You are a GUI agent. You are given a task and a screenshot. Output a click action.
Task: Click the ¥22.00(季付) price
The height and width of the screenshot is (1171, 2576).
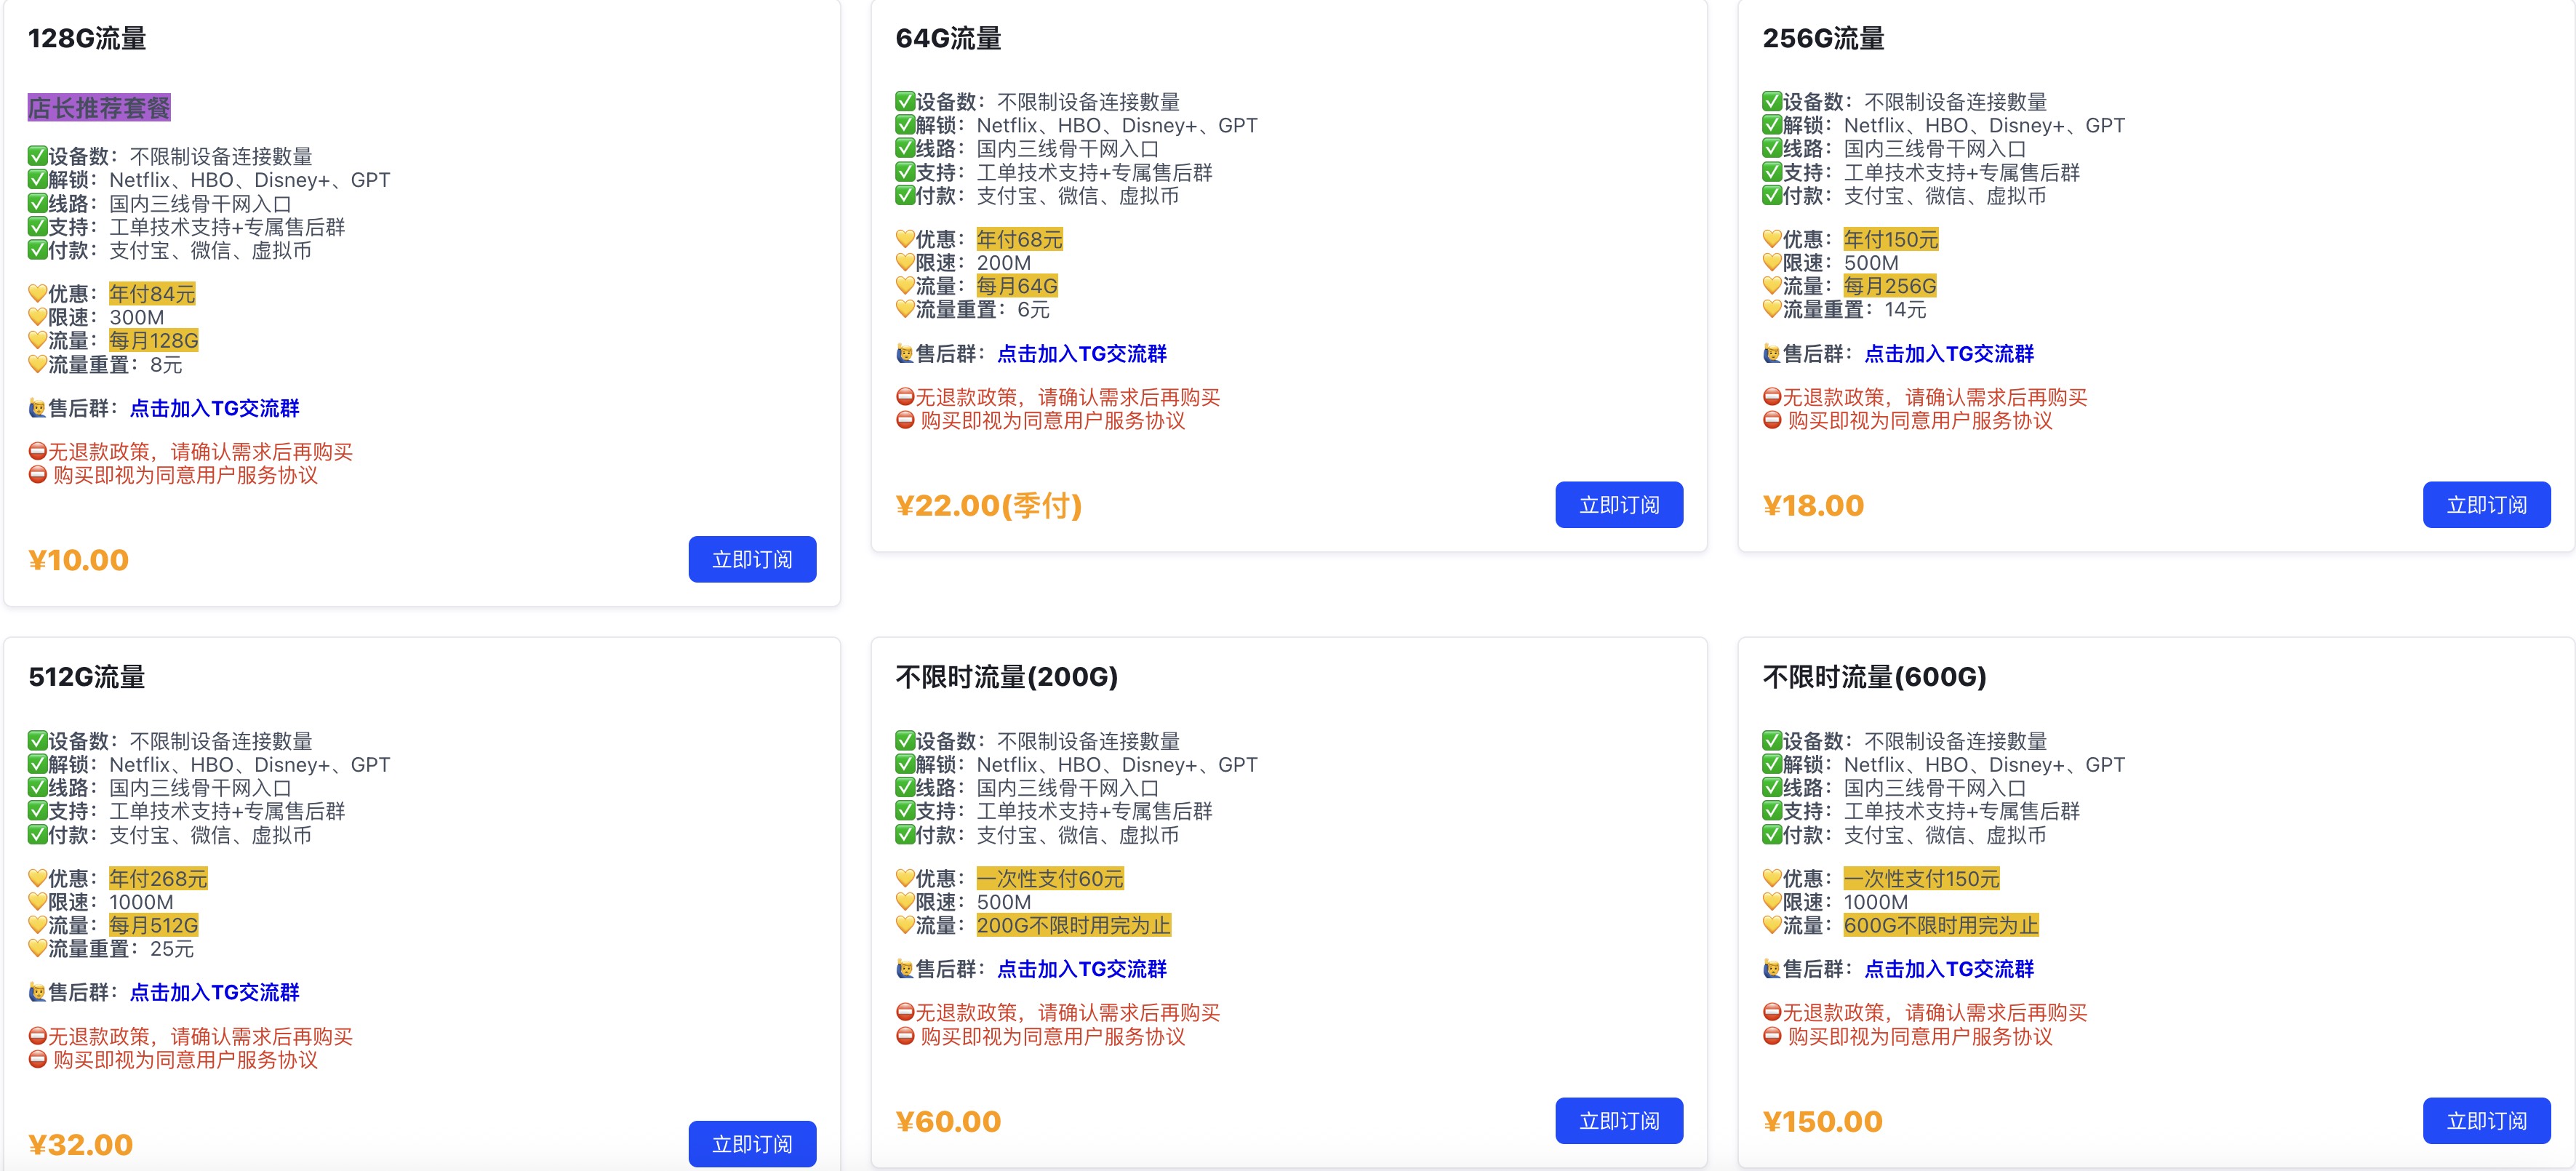[989, 506]
